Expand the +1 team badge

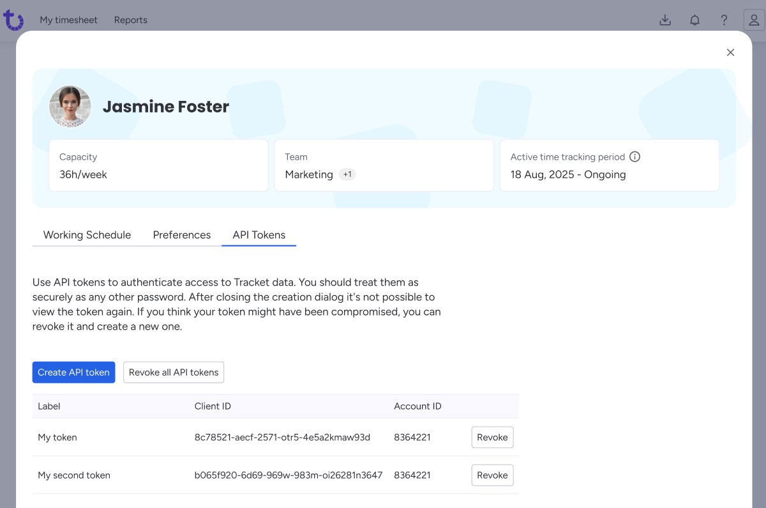tap(347, 174)
